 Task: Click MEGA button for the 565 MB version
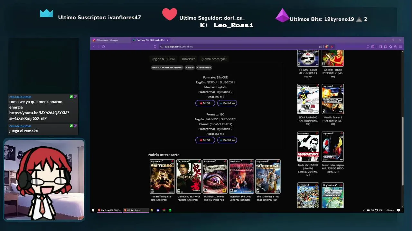pos(205,140)
